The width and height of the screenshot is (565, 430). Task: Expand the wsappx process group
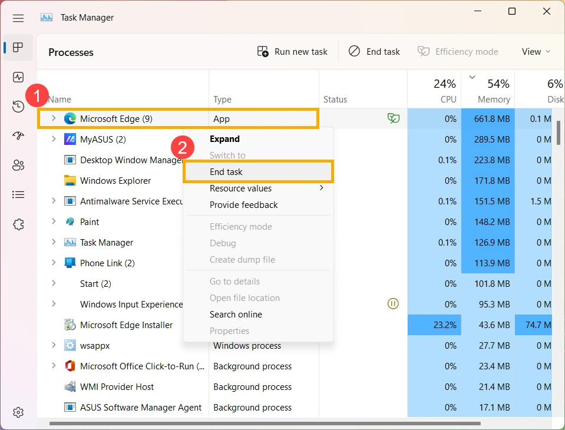point(54,345)
